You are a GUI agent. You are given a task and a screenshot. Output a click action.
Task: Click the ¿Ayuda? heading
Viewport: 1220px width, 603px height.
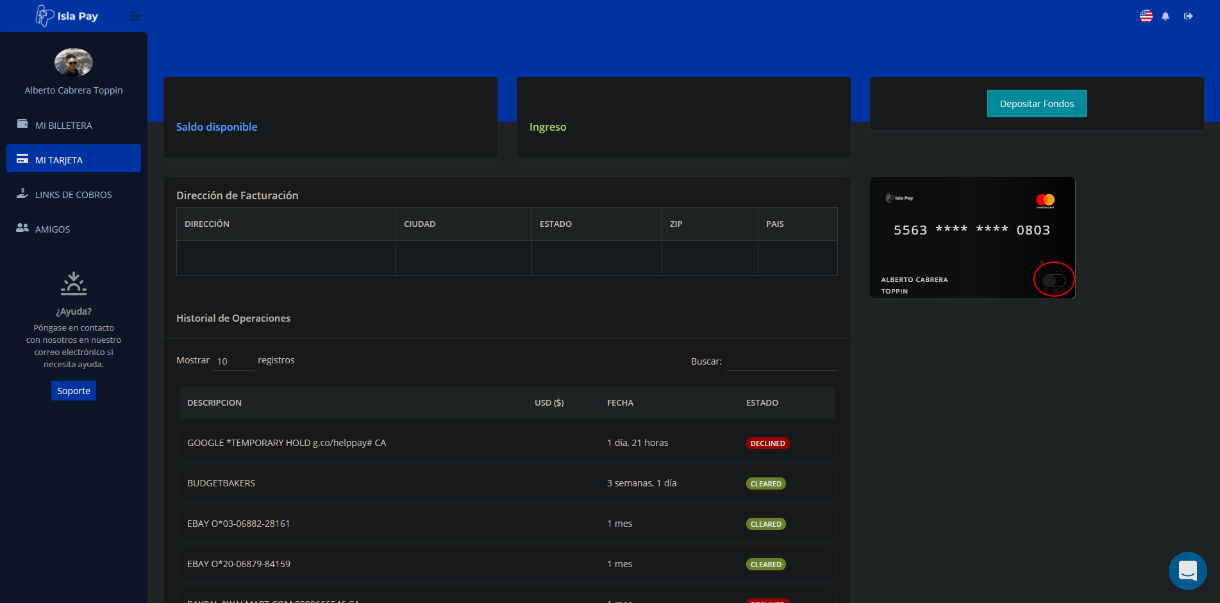[x=74, y=311]
